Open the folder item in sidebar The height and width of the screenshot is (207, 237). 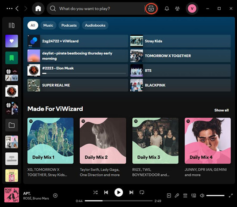pyautogui.click(x=12, y=125)
